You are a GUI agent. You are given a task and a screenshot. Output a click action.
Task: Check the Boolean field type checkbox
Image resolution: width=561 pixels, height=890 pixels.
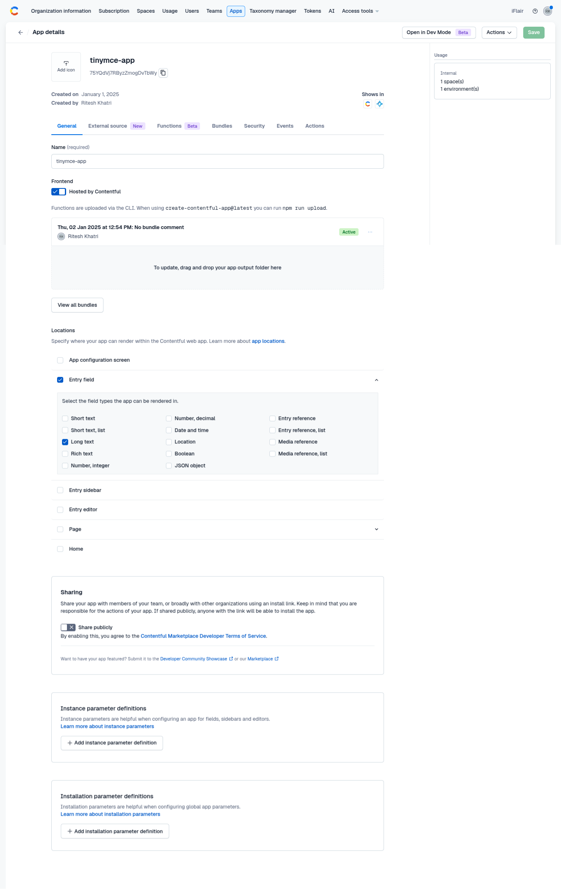169,454
